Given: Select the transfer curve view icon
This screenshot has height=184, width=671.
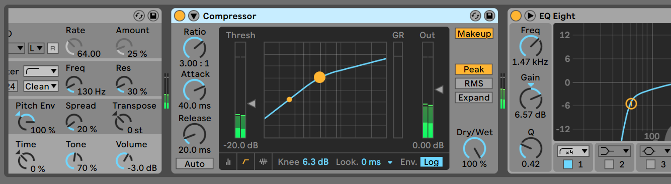Looking at the screenshot, I should click(x=245, y=162).
